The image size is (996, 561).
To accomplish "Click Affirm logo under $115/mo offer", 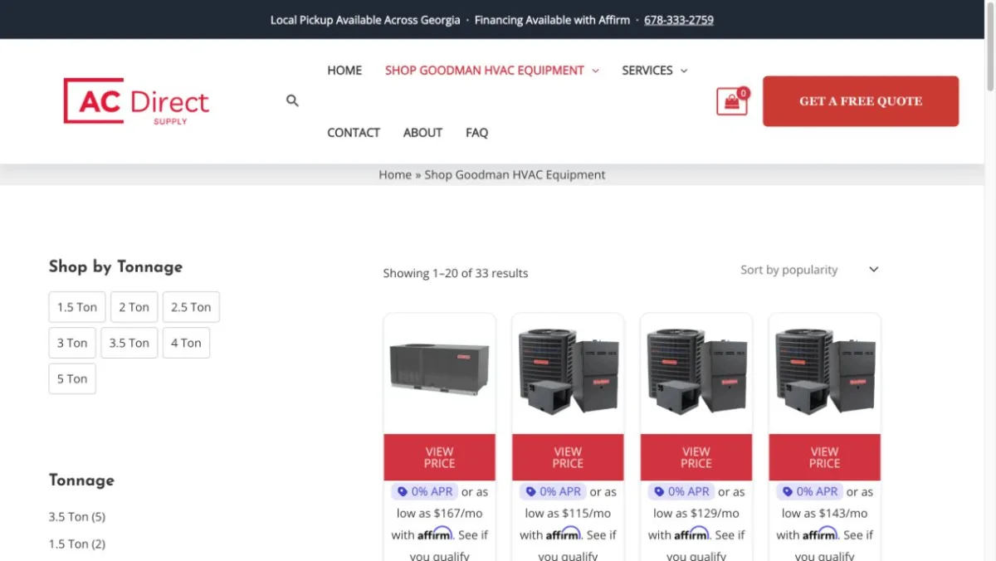I will click(564, 534).
